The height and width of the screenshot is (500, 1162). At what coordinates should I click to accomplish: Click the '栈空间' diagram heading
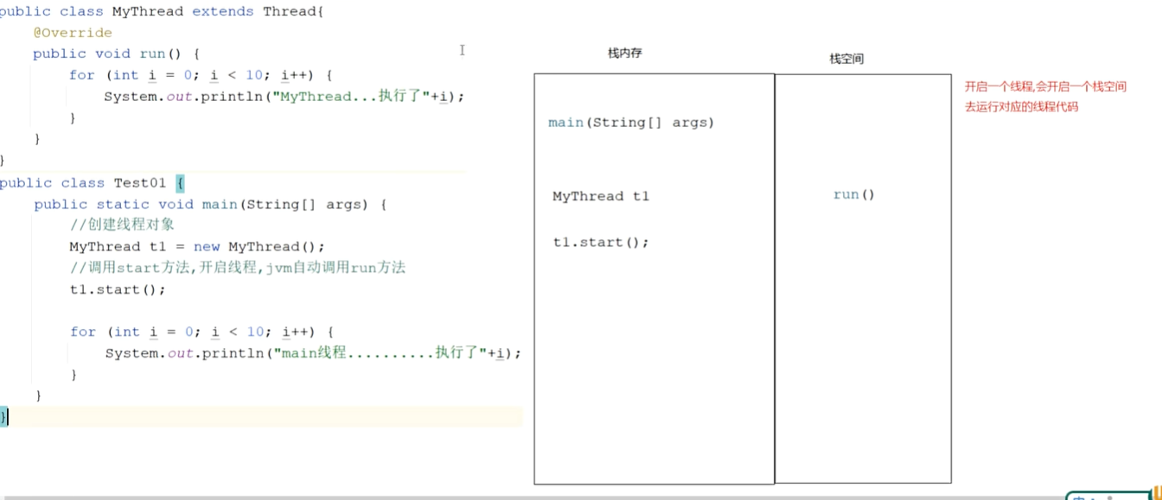(x=846, y=60)
